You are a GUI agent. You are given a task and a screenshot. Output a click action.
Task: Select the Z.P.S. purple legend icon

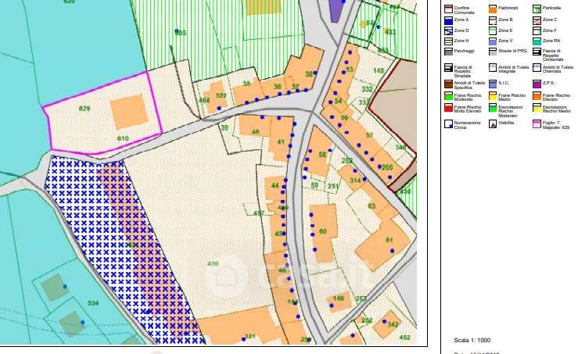coord(537,83)
